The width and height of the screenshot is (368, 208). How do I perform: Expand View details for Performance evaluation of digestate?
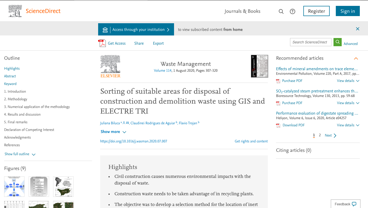coord(348,125)
